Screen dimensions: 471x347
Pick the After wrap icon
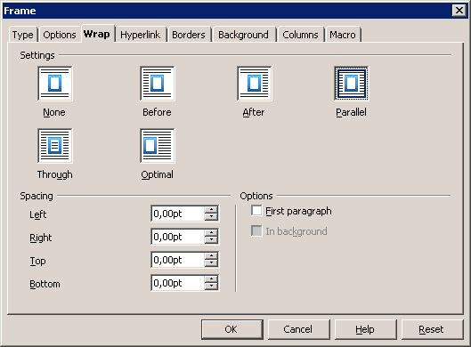255,84
